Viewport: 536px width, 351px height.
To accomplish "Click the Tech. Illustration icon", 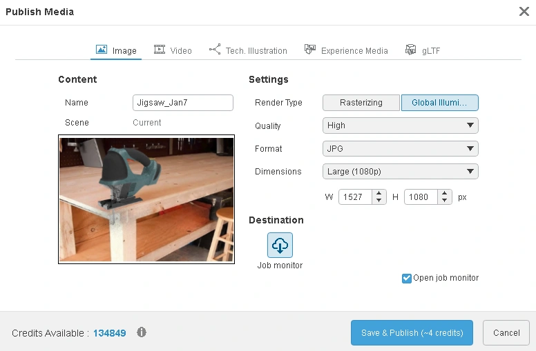I will (215, 50).
